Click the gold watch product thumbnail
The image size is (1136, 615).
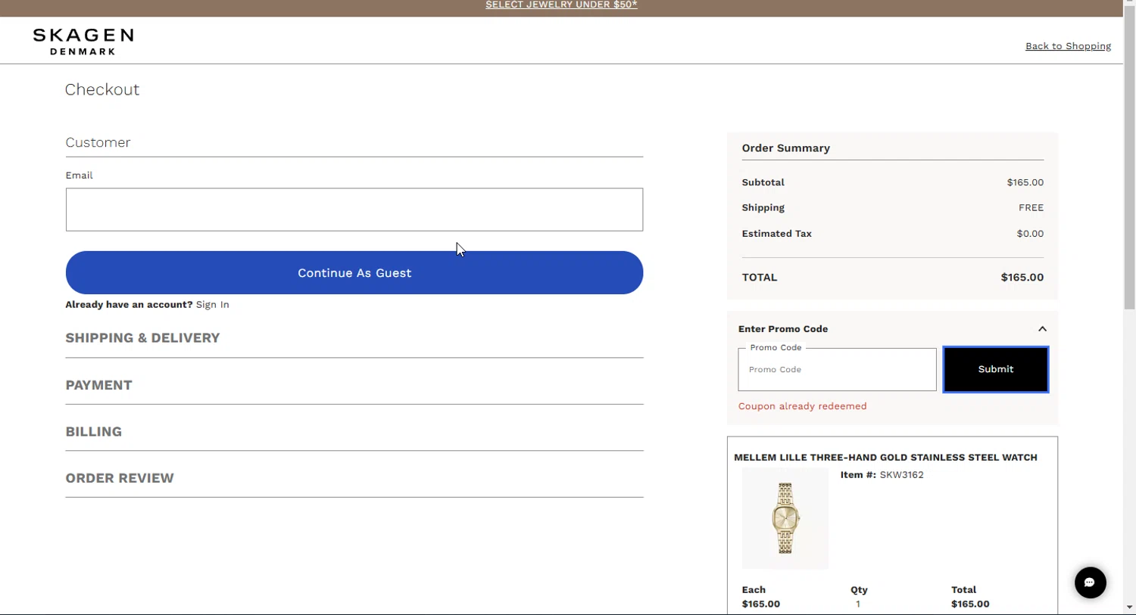point(785,518)
